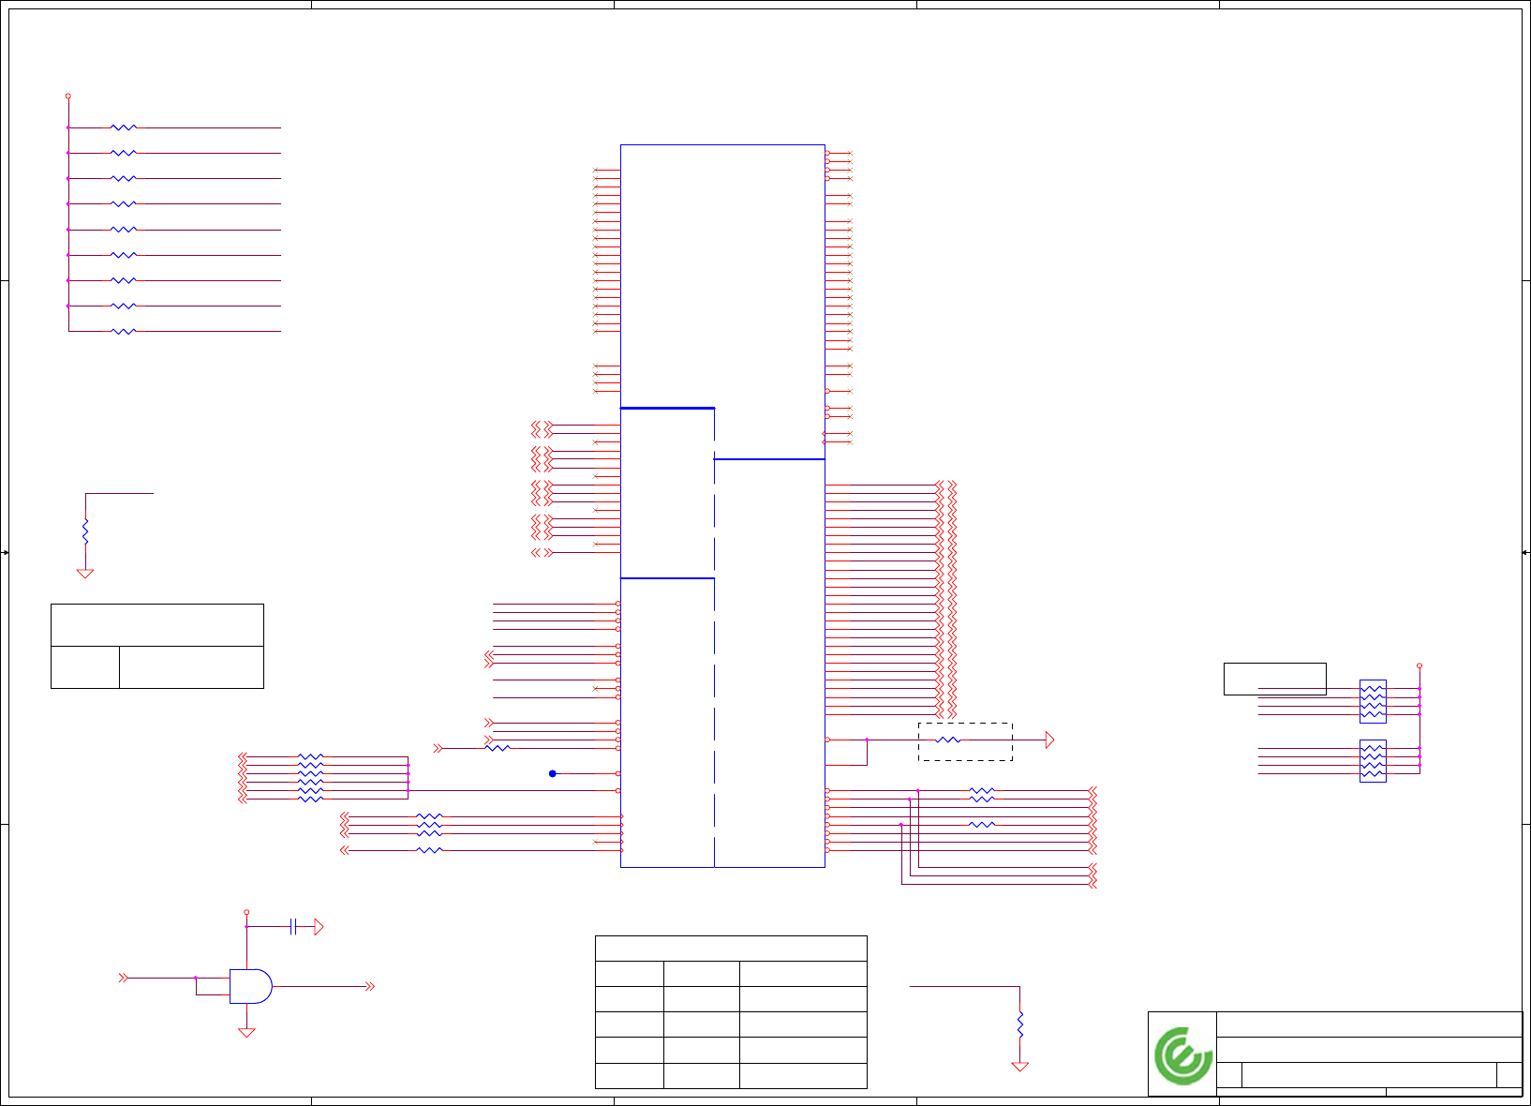The width and height of the screenshot is (1531, 1106).
Task: Select the ground arrow right of dashed box
Action: 1049,740
